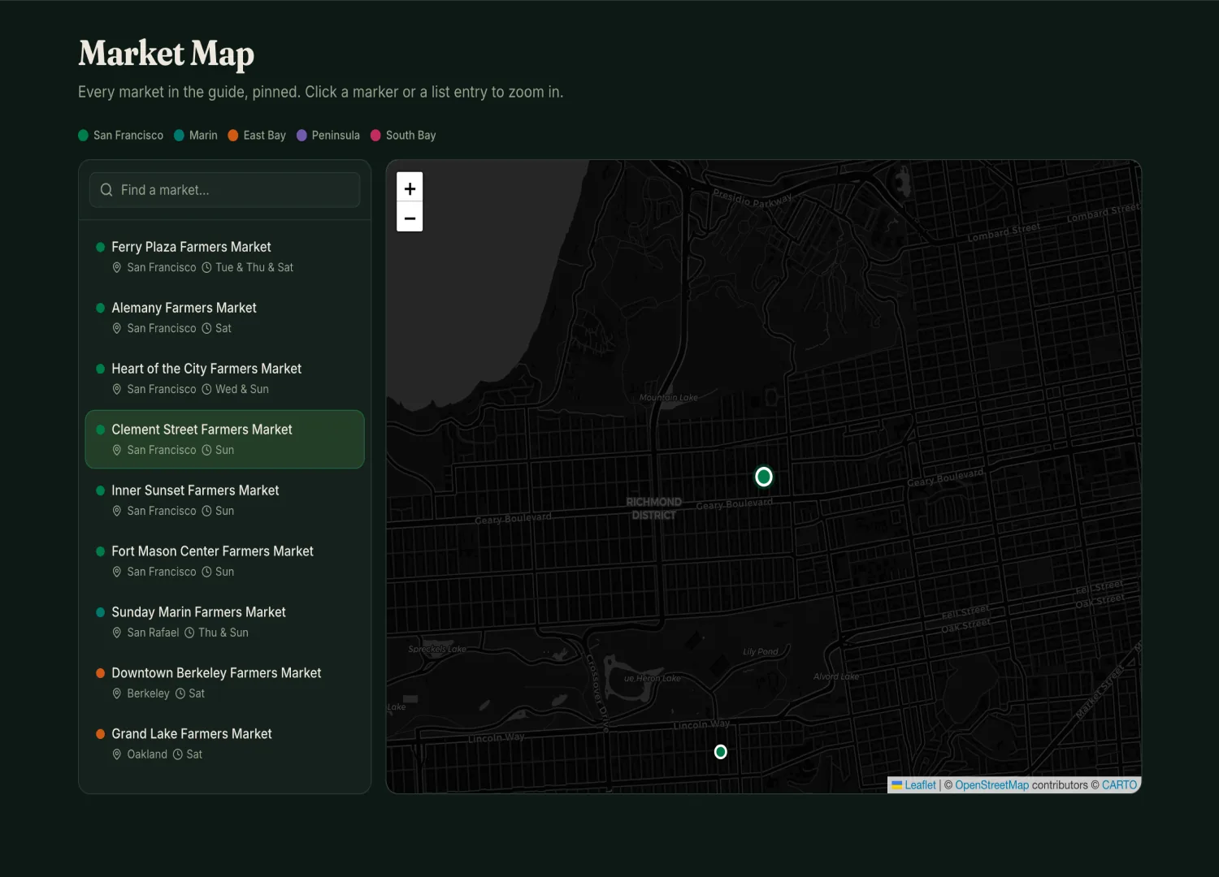Focus the Find a market search field
Screen dimensions: 1219x877
click(224, 190)
